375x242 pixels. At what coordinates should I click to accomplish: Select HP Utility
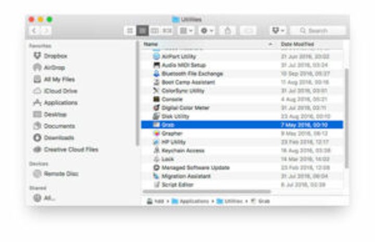242,142
